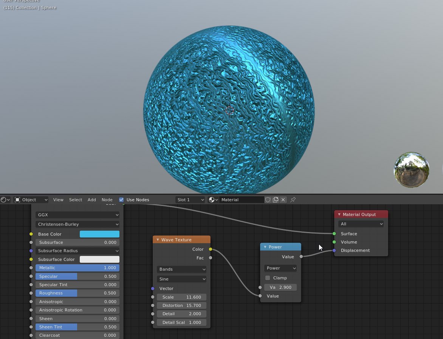Viewport: 443px width, 339px height.
Task: Collapse the Material Output node
Action: [339, 214]
